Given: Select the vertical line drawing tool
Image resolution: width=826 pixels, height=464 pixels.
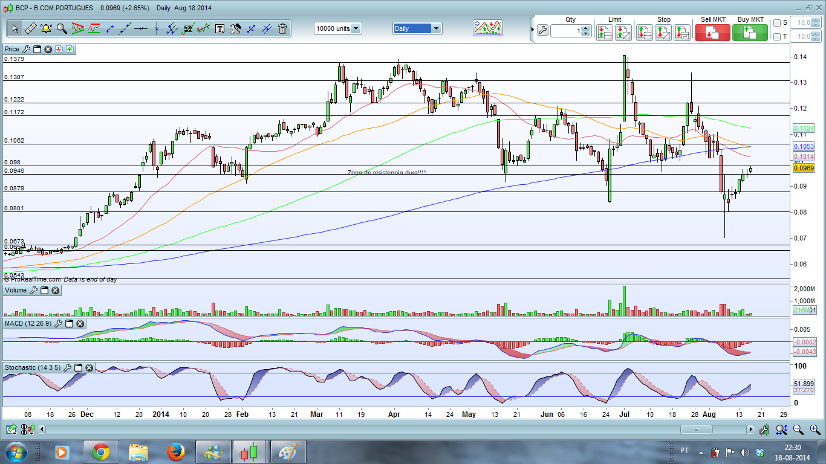Looking at the screenshot, I should [x=157, y=28].
